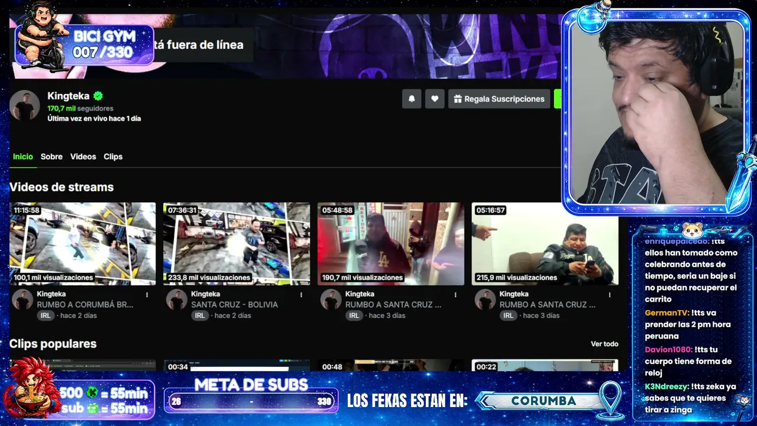Click Davion1080 username in chat overlay

[x=668, y=350]
